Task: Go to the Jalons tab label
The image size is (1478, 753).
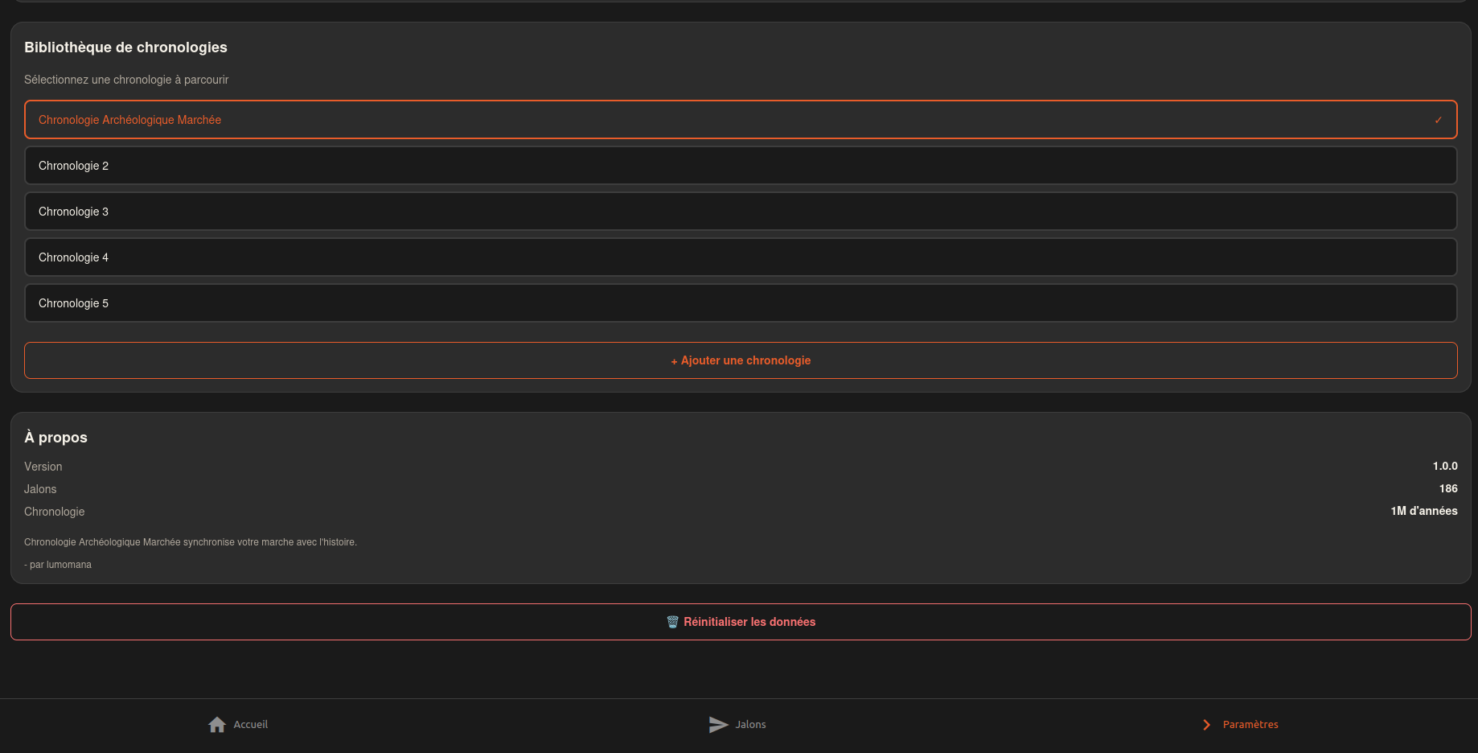Action: 750,725
